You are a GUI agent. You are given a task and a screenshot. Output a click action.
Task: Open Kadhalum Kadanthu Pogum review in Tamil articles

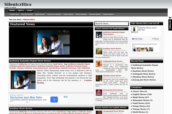pyautogui.click(x=114, y=33)
